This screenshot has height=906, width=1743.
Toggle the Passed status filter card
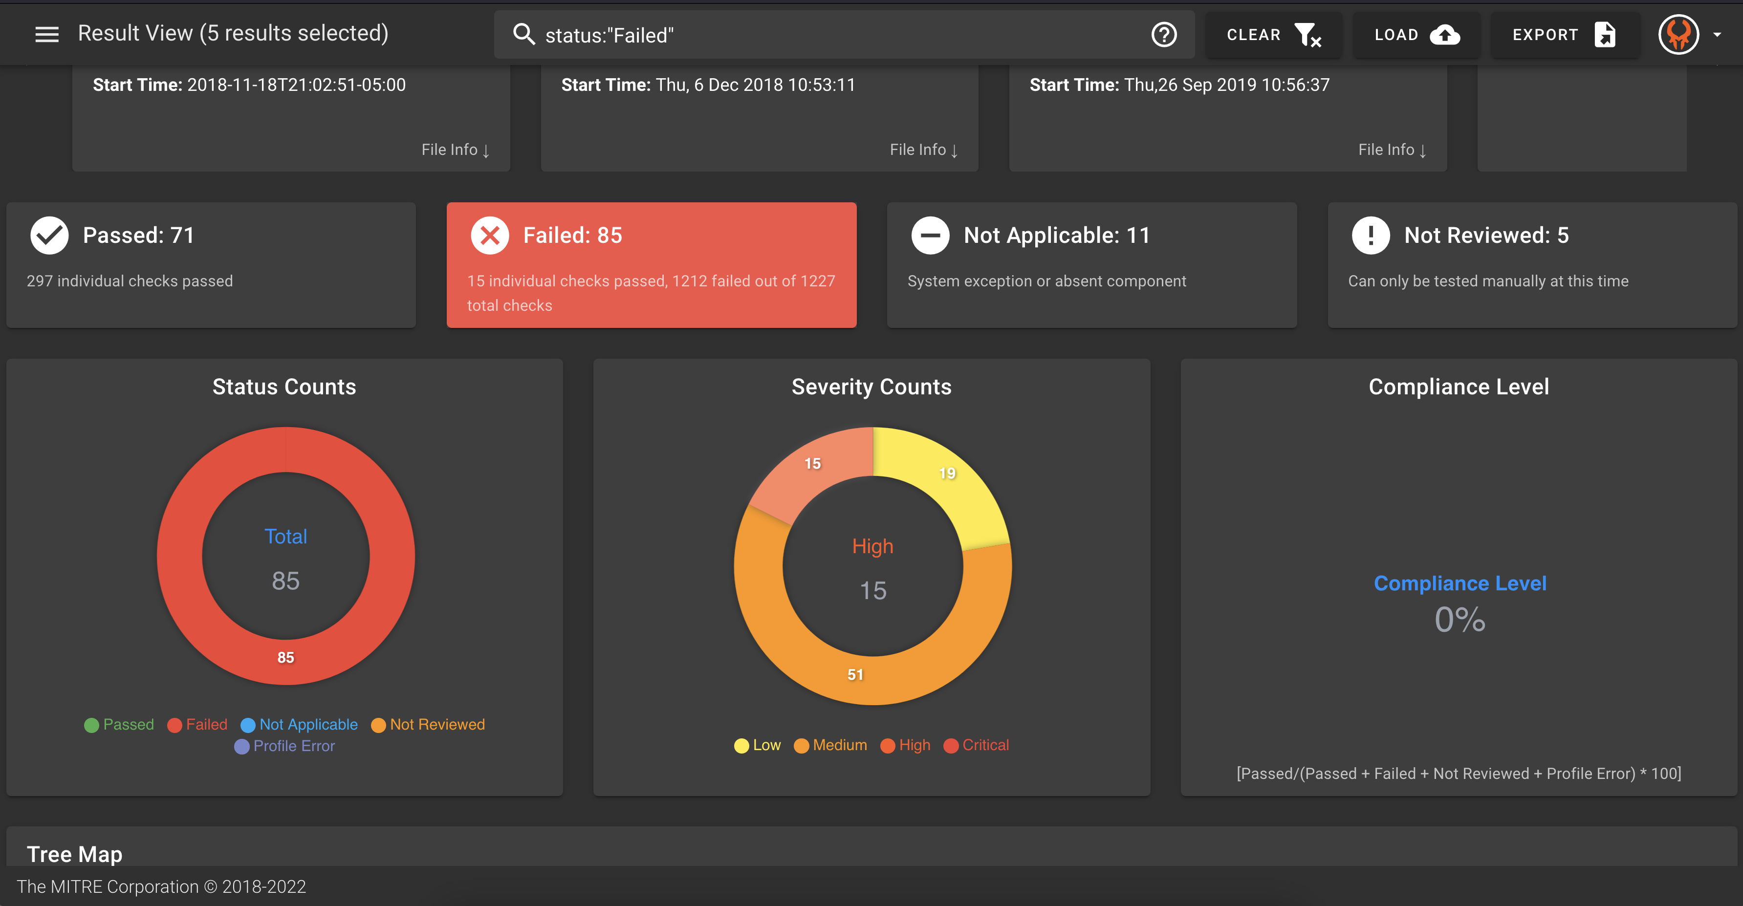click(x=211, y=264)
